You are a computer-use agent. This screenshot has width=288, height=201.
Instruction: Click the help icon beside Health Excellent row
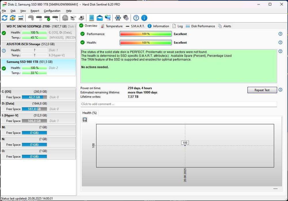(x=280, y=42)
